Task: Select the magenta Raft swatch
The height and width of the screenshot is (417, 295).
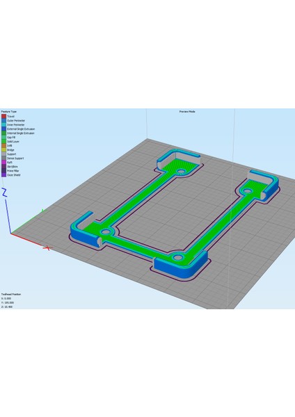Action: (3, 163)
